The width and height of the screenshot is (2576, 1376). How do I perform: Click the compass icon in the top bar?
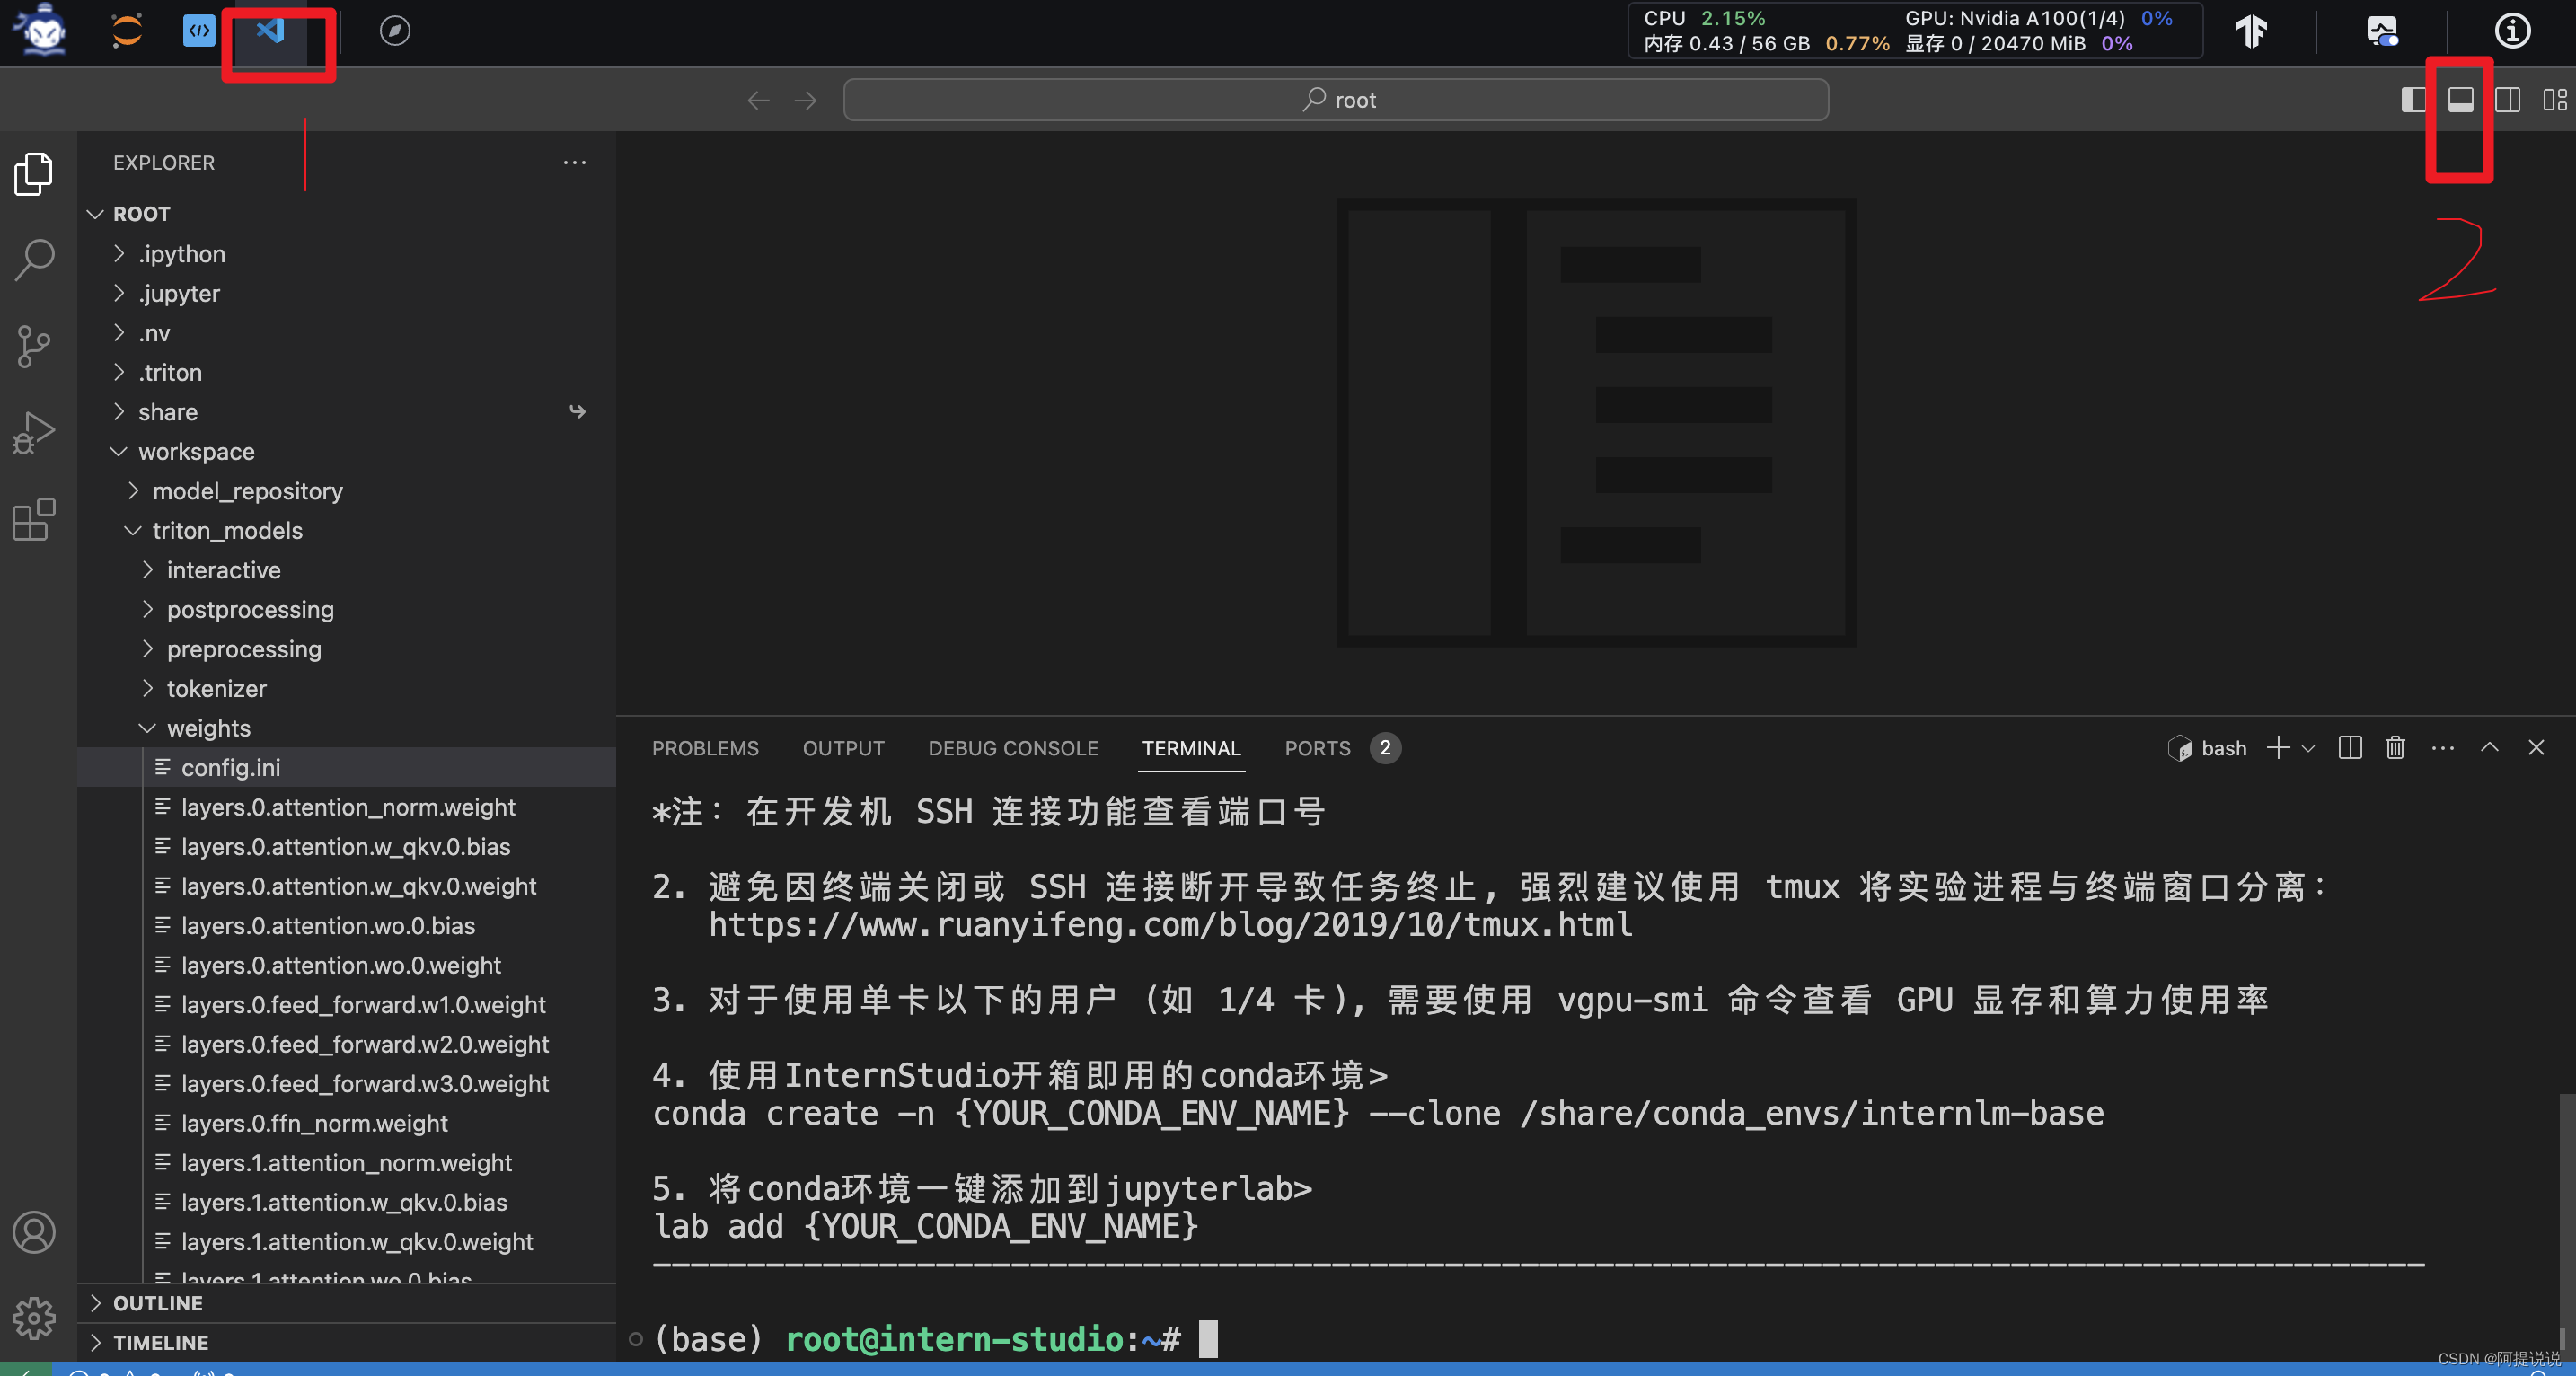[395, 31]
